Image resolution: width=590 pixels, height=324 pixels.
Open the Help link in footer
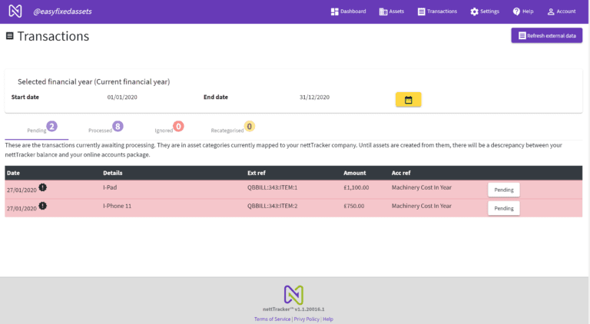pos(328,319)
